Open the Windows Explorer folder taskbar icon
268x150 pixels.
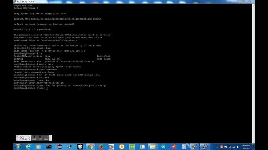point(153,147)
